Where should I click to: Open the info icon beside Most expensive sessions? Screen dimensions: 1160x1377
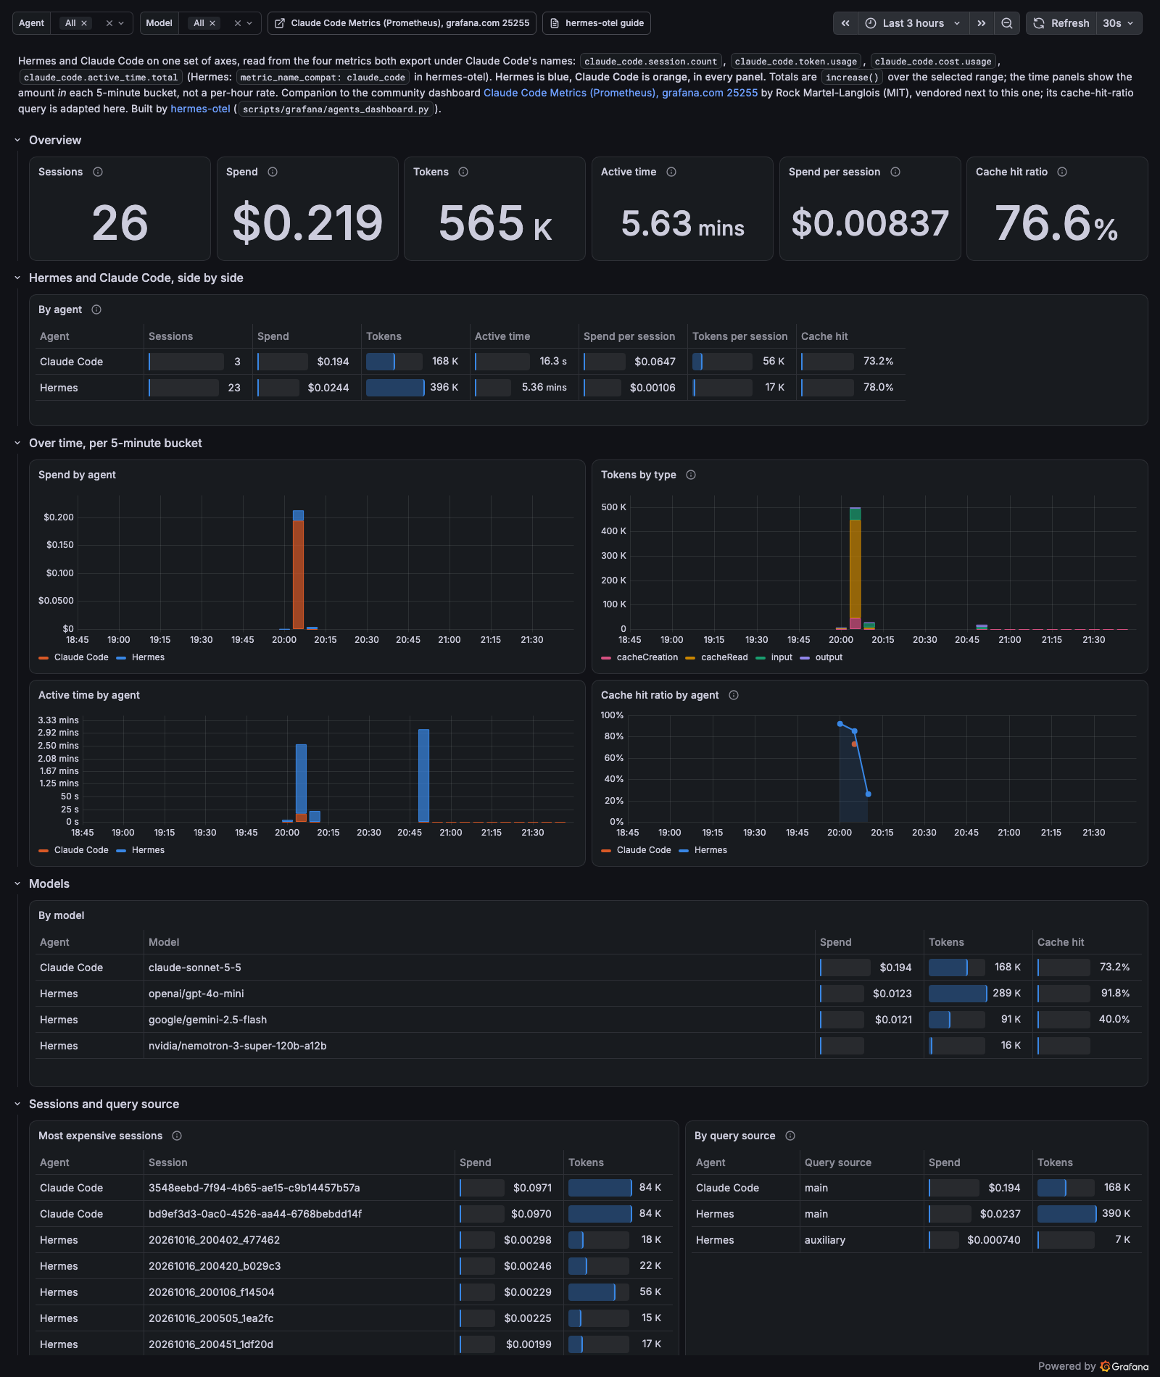pyautogui.click(x=177, y=1136)
